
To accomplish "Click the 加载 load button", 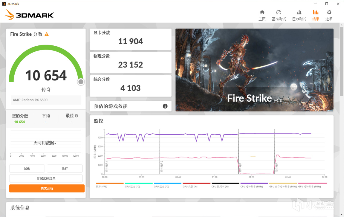I will click(x=27, y=169).
